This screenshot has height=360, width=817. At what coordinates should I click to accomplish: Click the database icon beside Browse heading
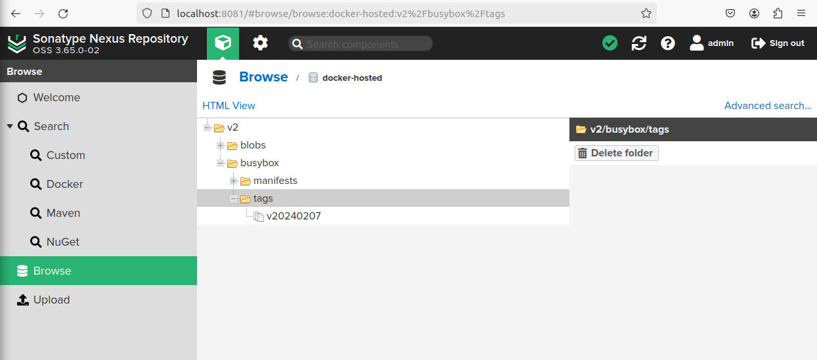point(219,78)
